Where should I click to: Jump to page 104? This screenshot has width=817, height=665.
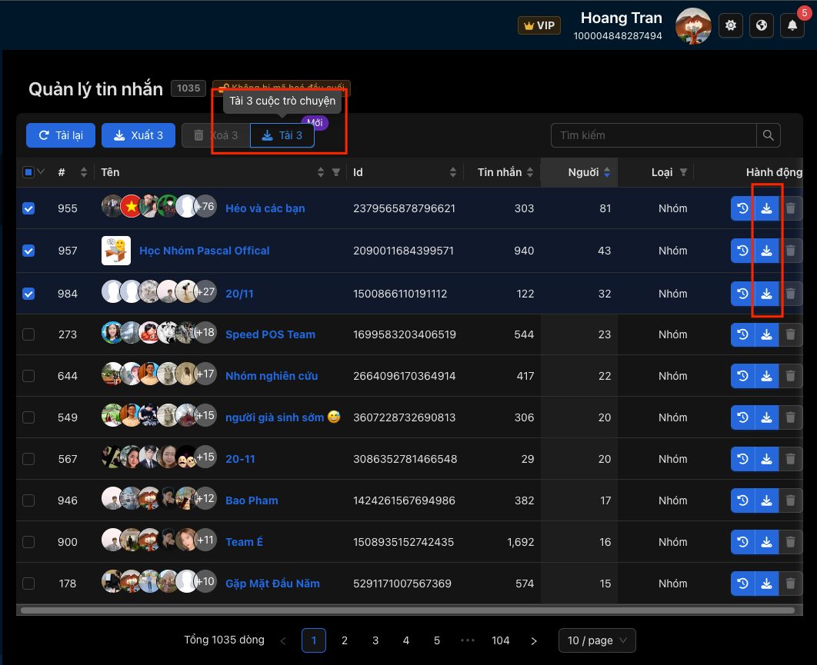[501, 640]
